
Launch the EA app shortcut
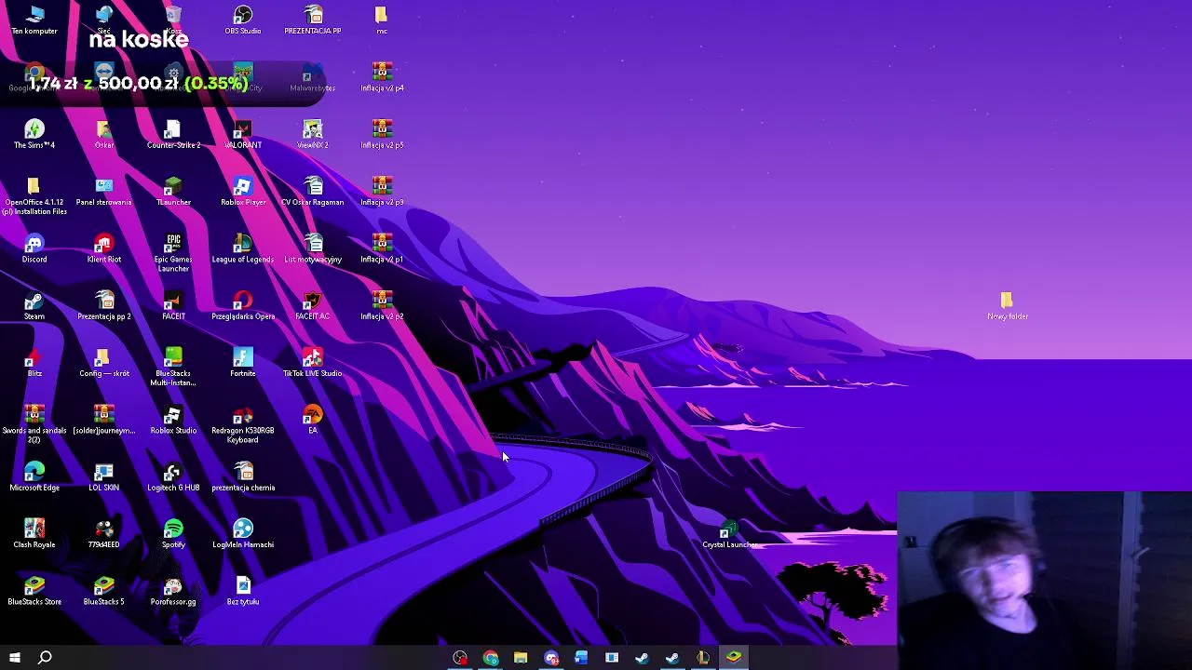(x=313, y=419)
